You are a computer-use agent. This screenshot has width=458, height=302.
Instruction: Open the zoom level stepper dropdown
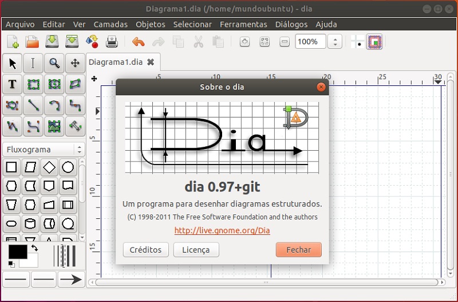335,41
